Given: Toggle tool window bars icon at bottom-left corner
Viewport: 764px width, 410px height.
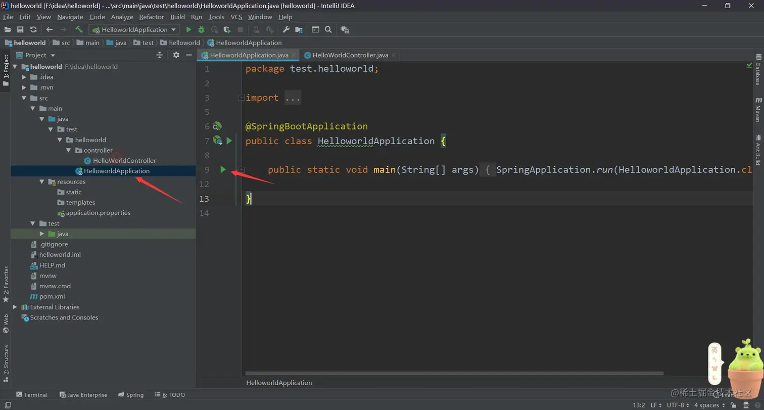Looking at the screenshot, I should (x=8, y=405).
